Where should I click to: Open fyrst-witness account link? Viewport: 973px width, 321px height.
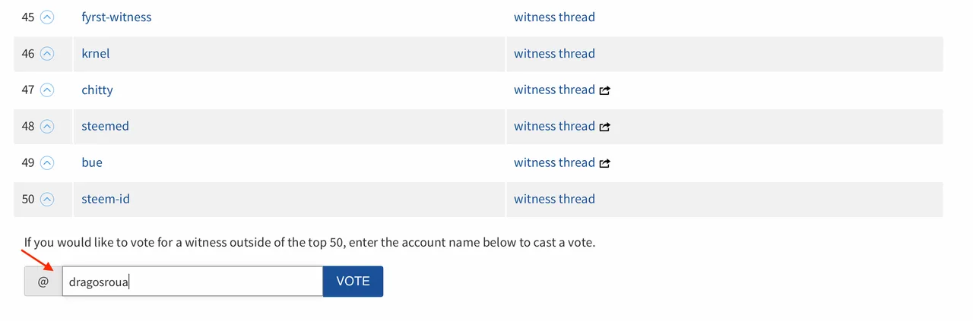pos(116,17)
